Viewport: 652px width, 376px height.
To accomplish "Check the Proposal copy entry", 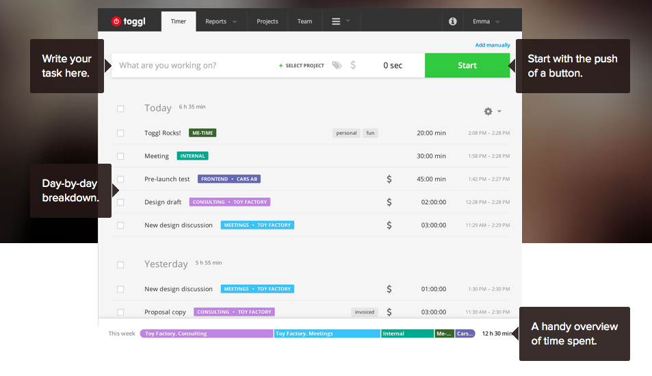I will tap(120, 312).
